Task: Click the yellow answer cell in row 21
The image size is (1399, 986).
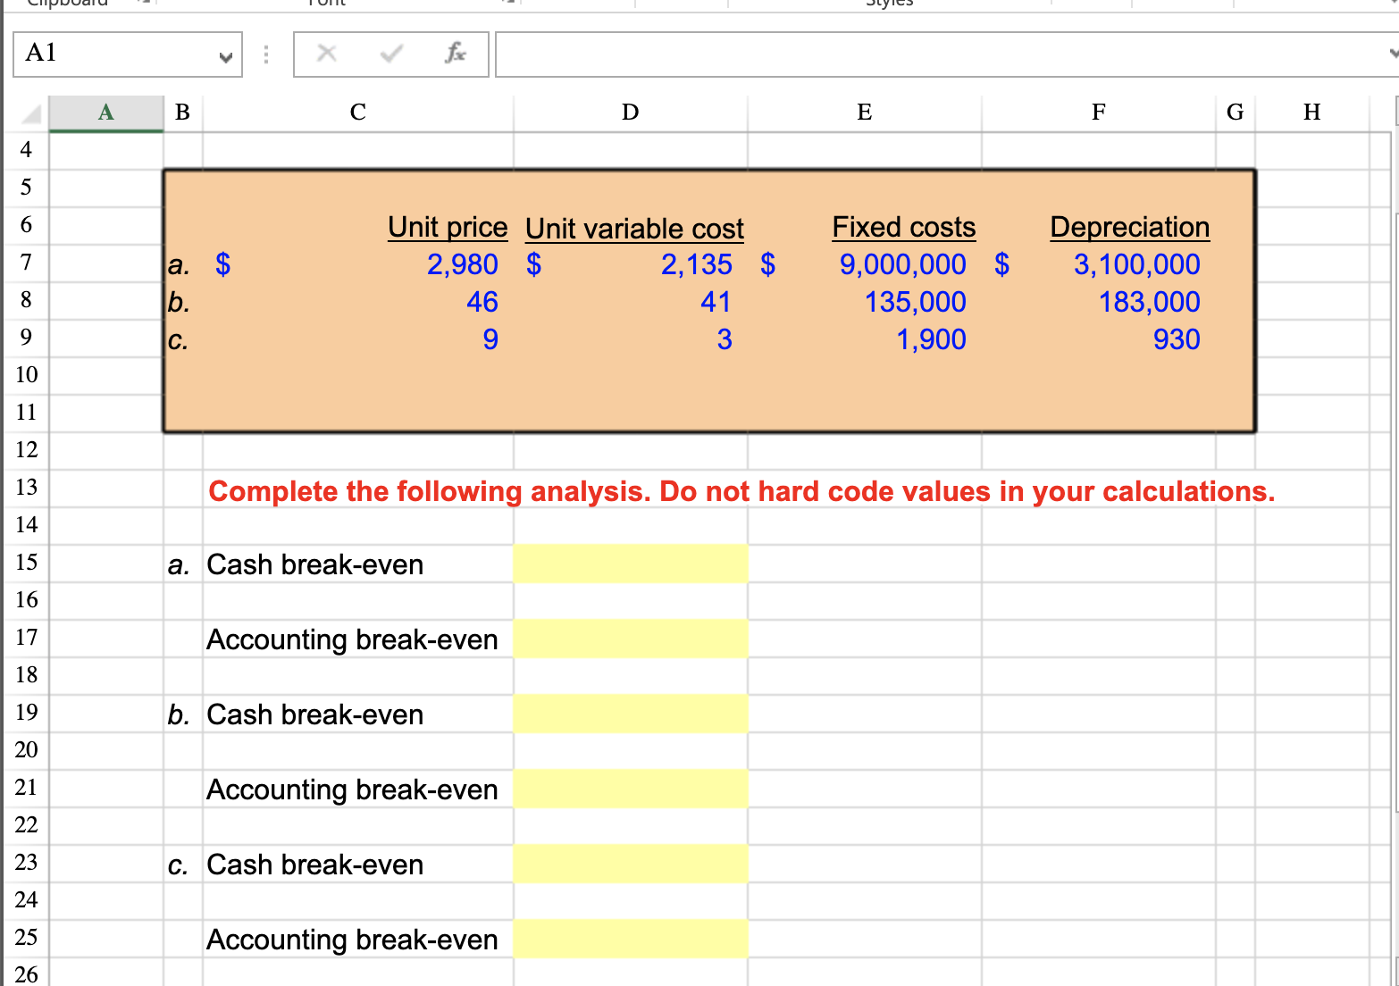Action: [x=631, y=789]
